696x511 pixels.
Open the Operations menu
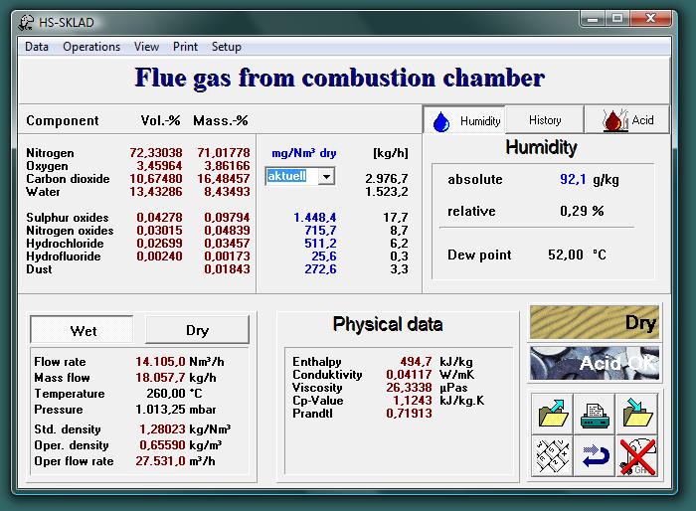pyautogui.click(x=91, y=47)
